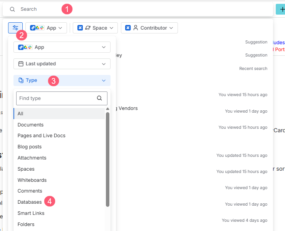The height and width of the screenshot is (231, 285).
Task: Choose Blog posts type
Action: click(59, 146)
